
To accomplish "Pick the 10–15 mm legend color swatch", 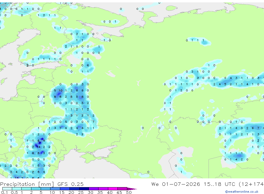I will (55, 189).
